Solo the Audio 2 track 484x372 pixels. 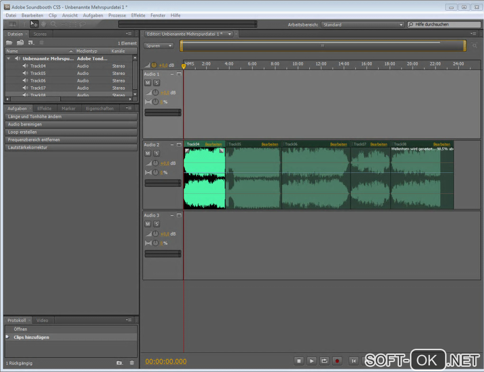click(x=157, y=153)
